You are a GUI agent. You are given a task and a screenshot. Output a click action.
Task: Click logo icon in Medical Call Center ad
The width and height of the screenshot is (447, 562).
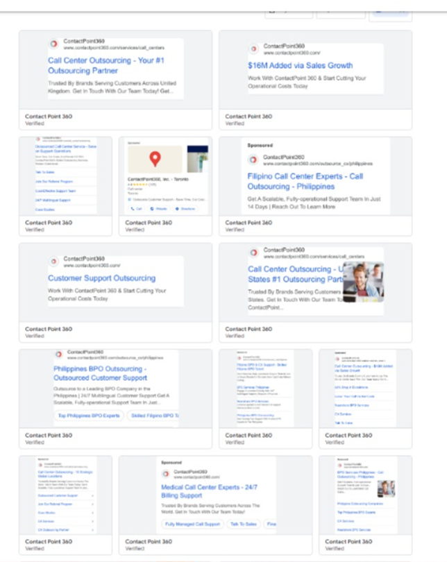(x=166, y=474)
